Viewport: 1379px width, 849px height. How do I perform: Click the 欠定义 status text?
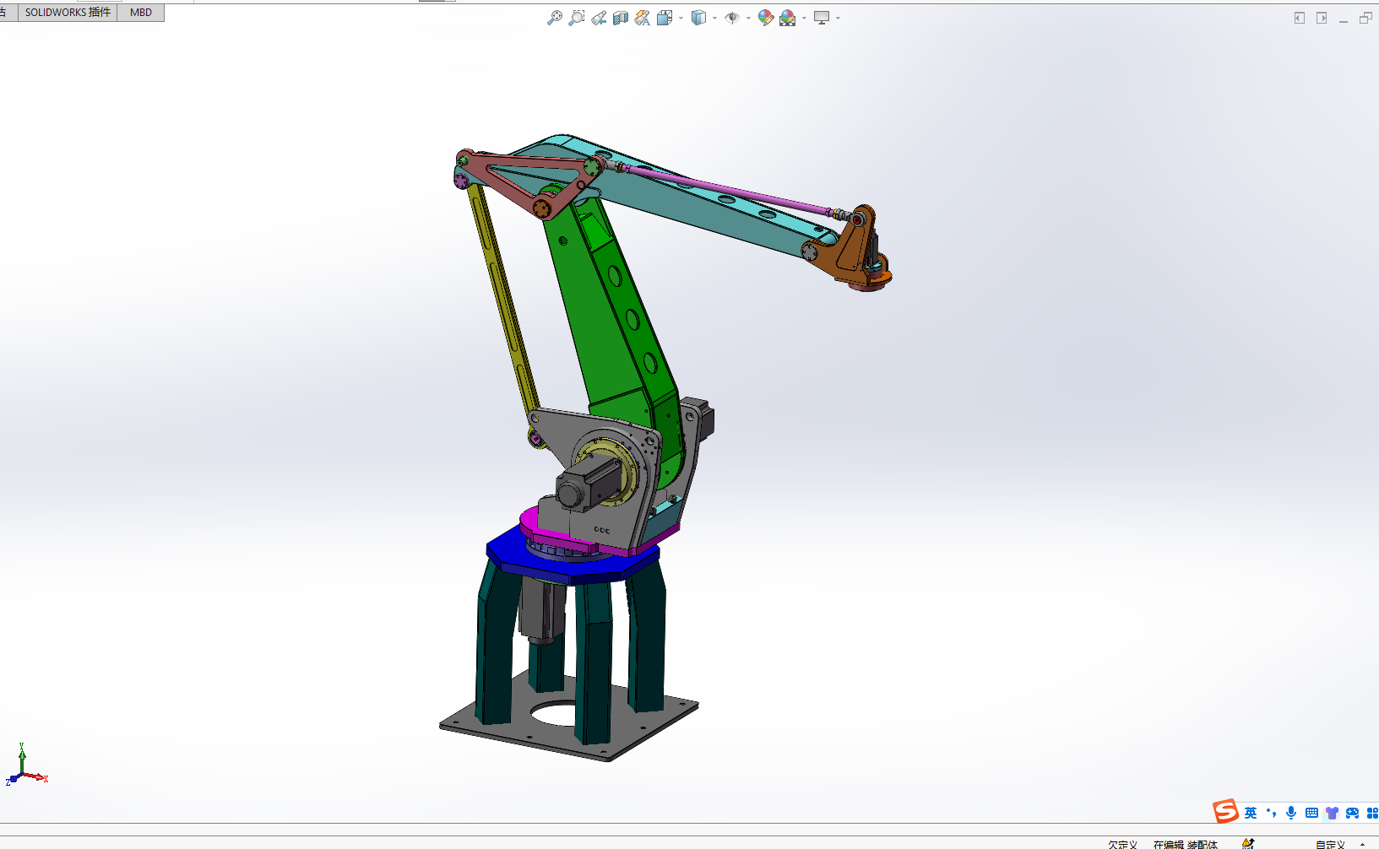(x=1123, y=844)
